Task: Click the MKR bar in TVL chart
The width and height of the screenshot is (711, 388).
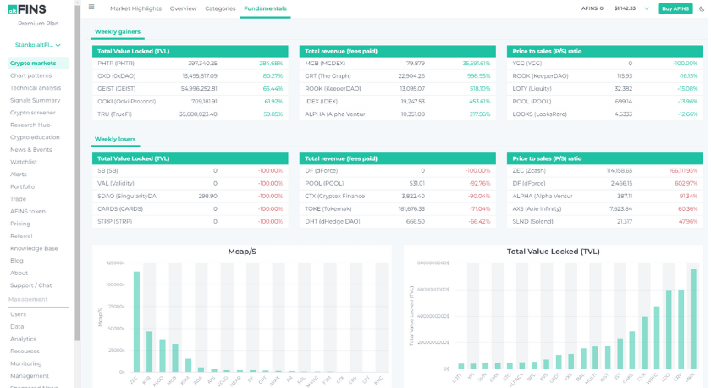Action: click(x=693, y=319)
